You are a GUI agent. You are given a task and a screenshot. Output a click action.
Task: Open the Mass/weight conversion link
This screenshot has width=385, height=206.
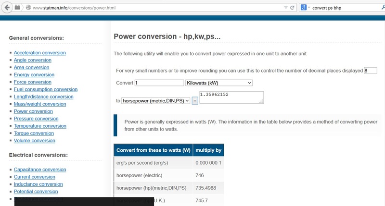tap(40, 104)
